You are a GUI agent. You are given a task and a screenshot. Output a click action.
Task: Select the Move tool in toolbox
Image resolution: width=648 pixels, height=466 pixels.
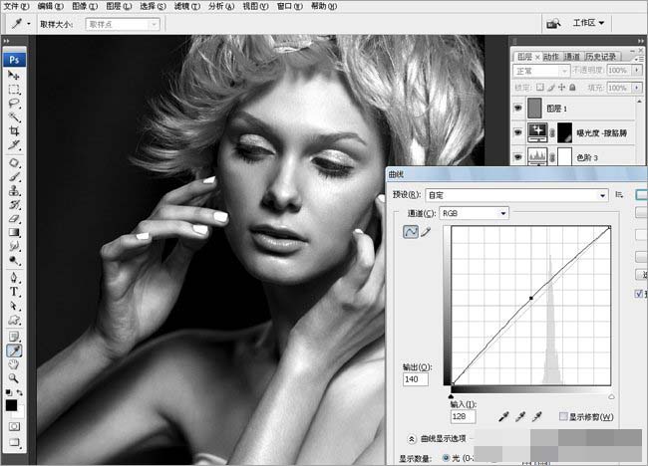(x=14, y=75)
